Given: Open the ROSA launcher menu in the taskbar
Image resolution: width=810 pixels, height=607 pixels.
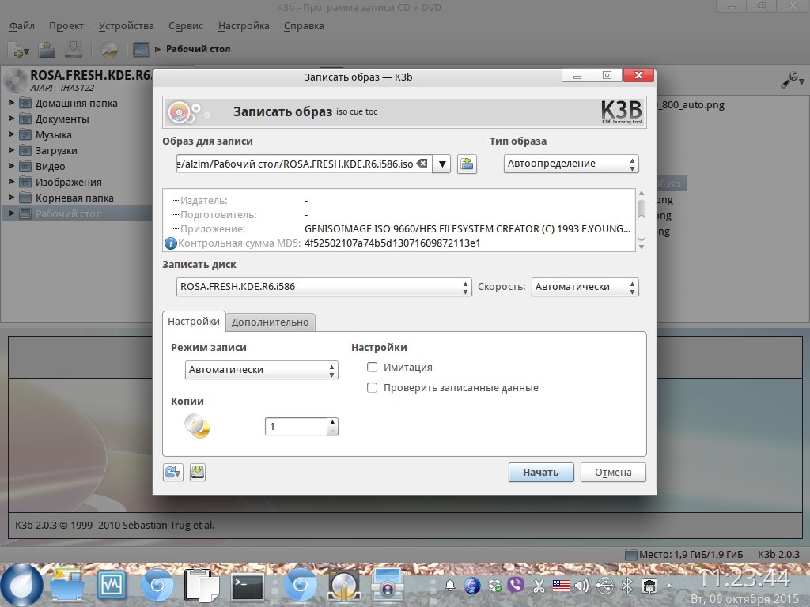Looking at the screenshot, I should [x=21, y=586].
